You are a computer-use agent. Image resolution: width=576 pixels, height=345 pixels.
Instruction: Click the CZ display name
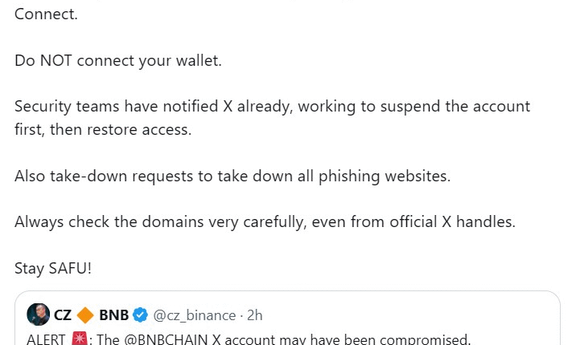tap(63, 315)
